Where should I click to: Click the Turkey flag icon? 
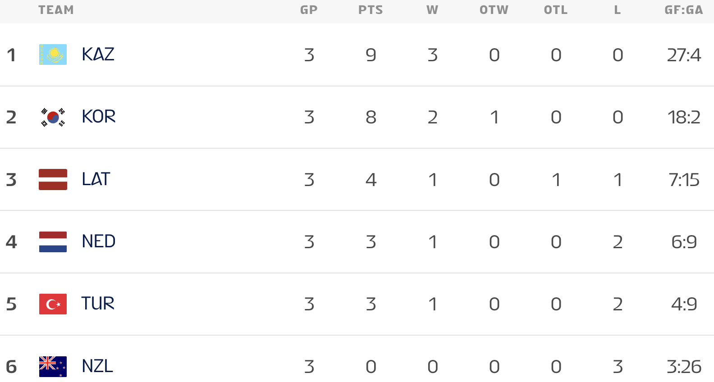53,304
